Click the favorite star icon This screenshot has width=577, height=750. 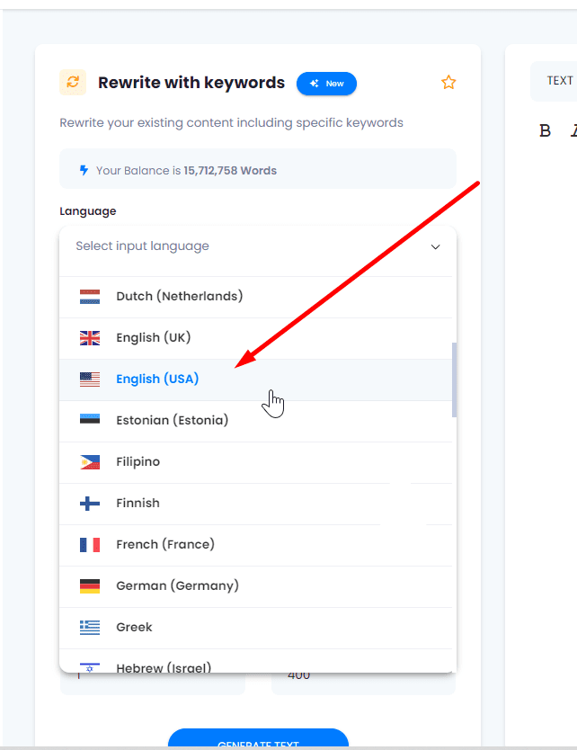click(448, 83)
